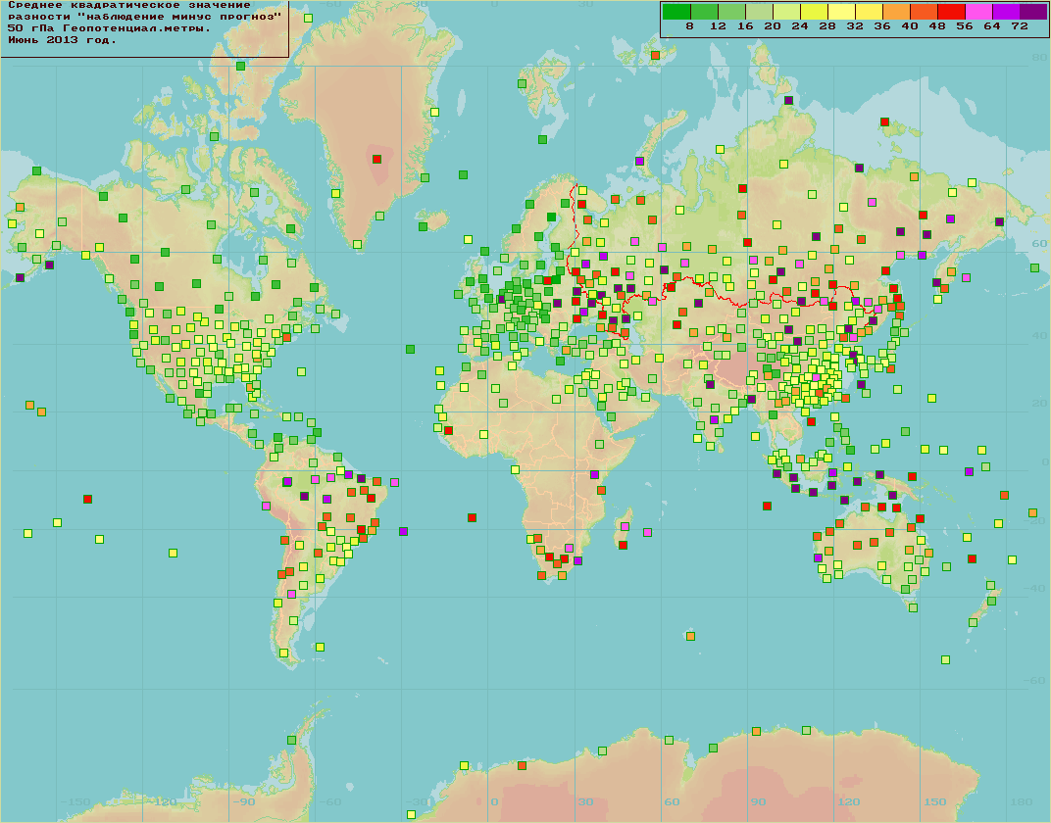Pick the violet legend swatch between 64 and 72
The image size is (1051, 823).
pyautogui.click(x=1006, y=12)
